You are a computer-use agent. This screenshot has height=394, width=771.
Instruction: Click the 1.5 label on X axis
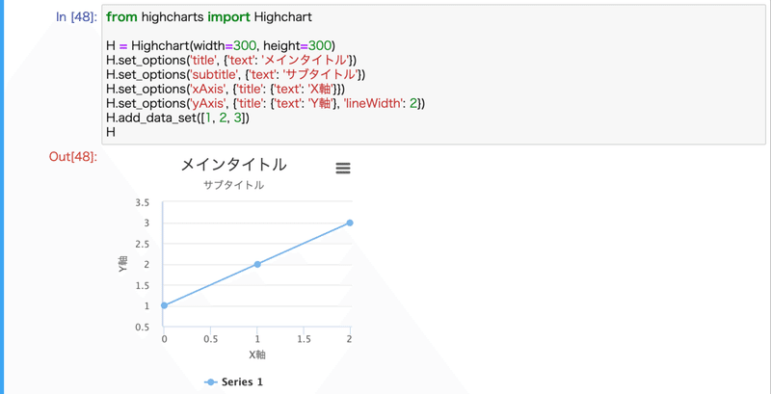point(304,339)
